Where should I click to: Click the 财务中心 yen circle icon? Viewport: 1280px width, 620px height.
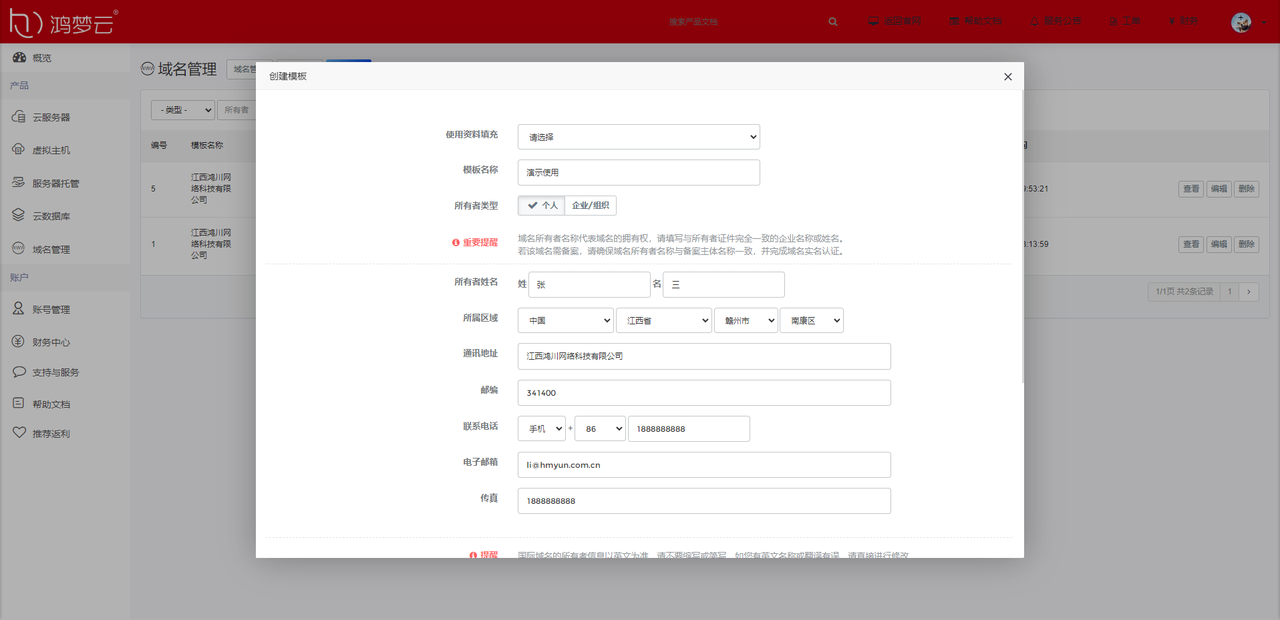tap(19, 342)
